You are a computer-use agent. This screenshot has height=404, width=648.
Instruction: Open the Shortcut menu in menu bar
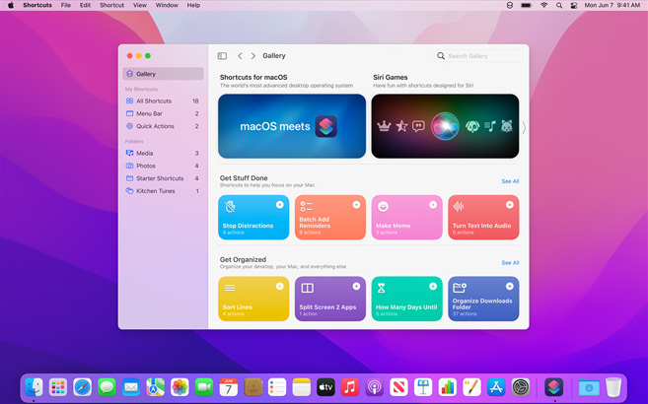pyautogui.click(x=111, y=5)
